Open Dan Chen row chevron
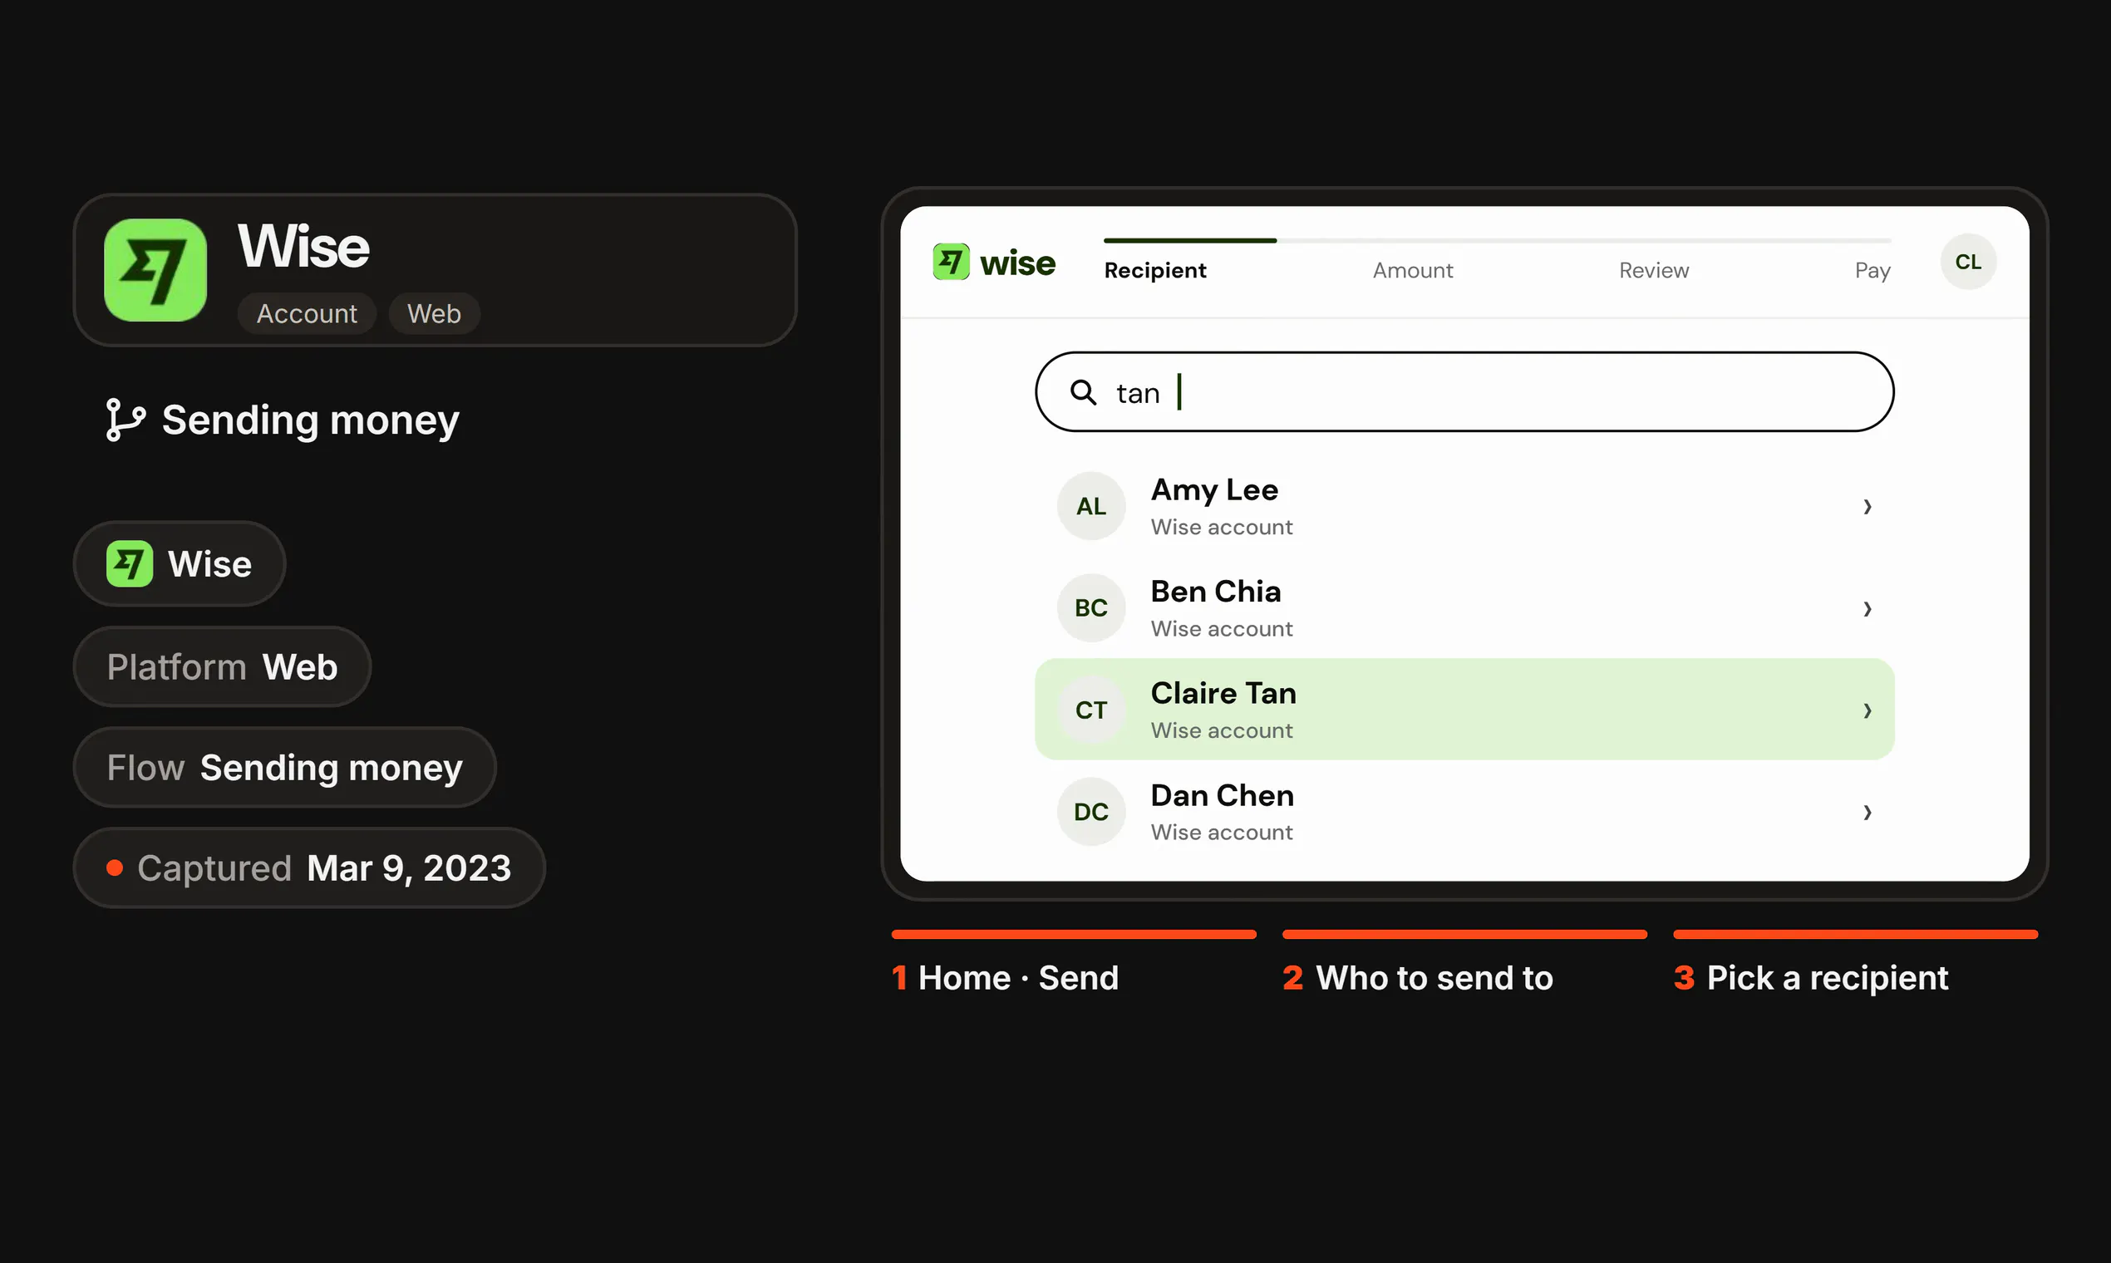This screenshot has height=1263, width=2111. click(1867, 812)
